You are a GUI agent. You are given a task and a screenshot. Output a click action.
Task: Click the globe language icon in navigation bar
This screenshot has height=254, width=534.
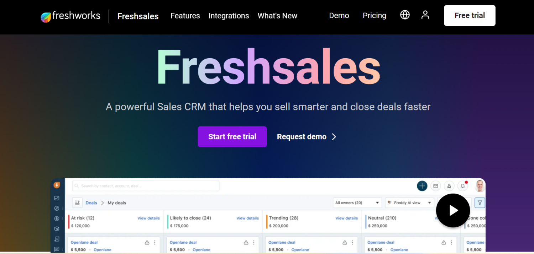[405, 15]
